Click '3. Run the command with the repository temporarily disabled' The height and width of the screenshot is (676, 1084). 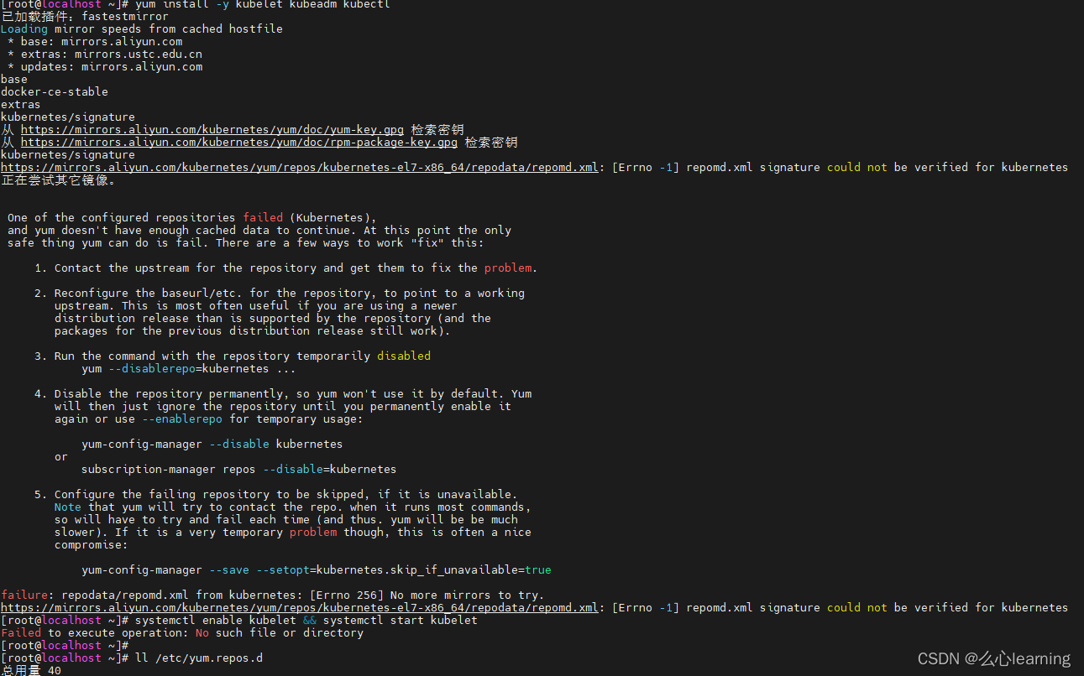[233, 356]
